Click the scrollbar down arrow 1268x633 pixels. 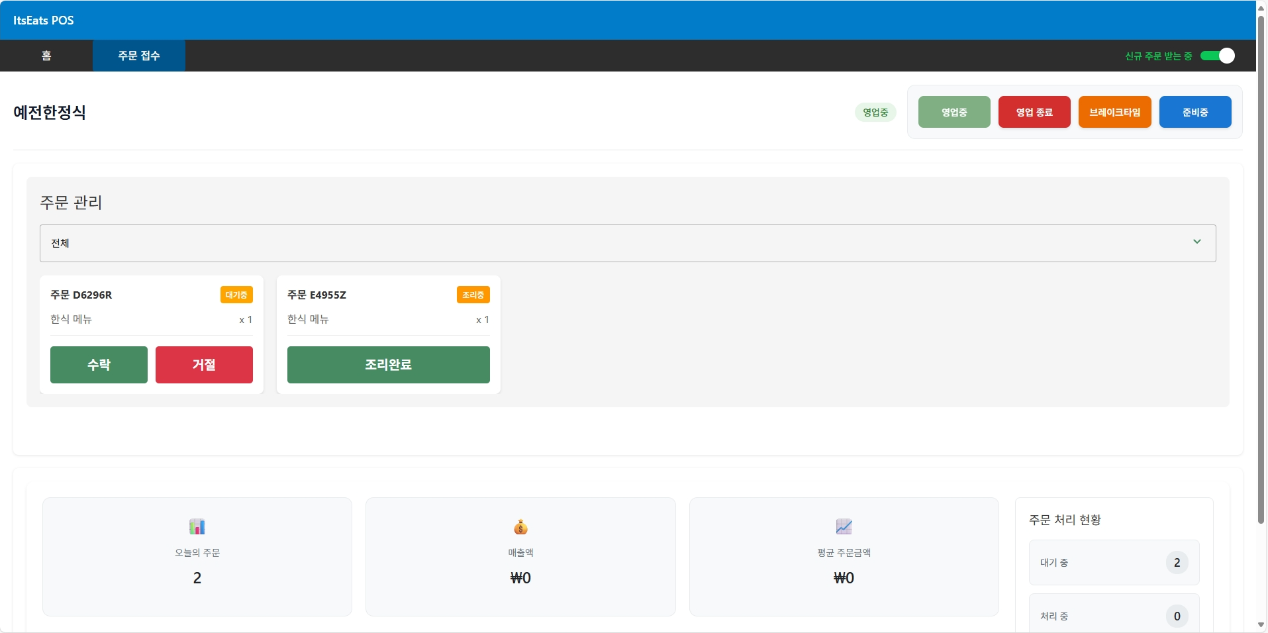1261,625
